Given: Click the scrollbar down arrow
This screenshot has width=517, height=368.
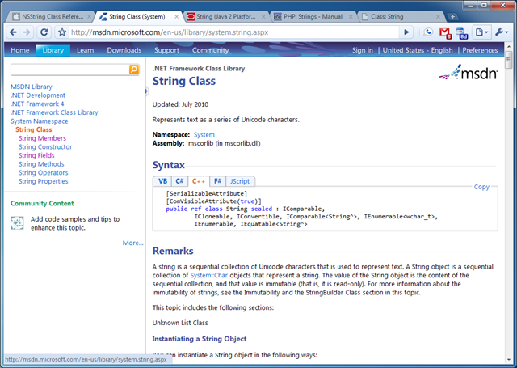Looking at the screenshot, I should tap(508, 360).
